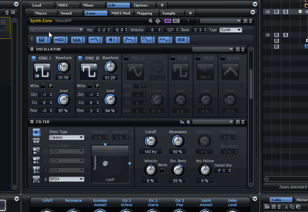Toggle OSC 2 on or off
Image resolution: width=308 pixels, height=212 pixels.
80,58
